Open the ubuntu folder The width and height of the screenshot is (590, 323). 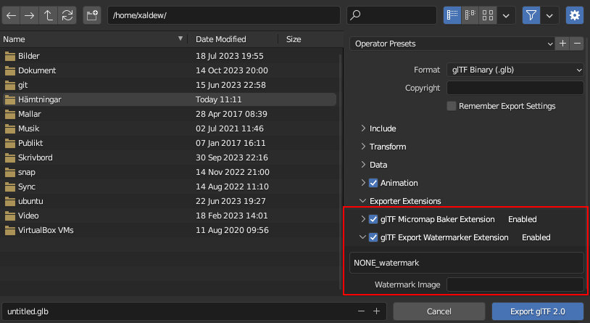[x=170, y=201]
